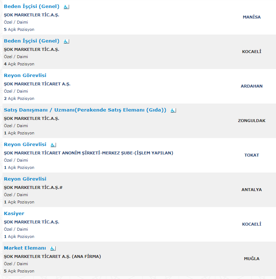Viewport: 276px width, 279px height.
Task: Open the Market Elemanı listing in Muğla
Action: click(x=25, y=248)
